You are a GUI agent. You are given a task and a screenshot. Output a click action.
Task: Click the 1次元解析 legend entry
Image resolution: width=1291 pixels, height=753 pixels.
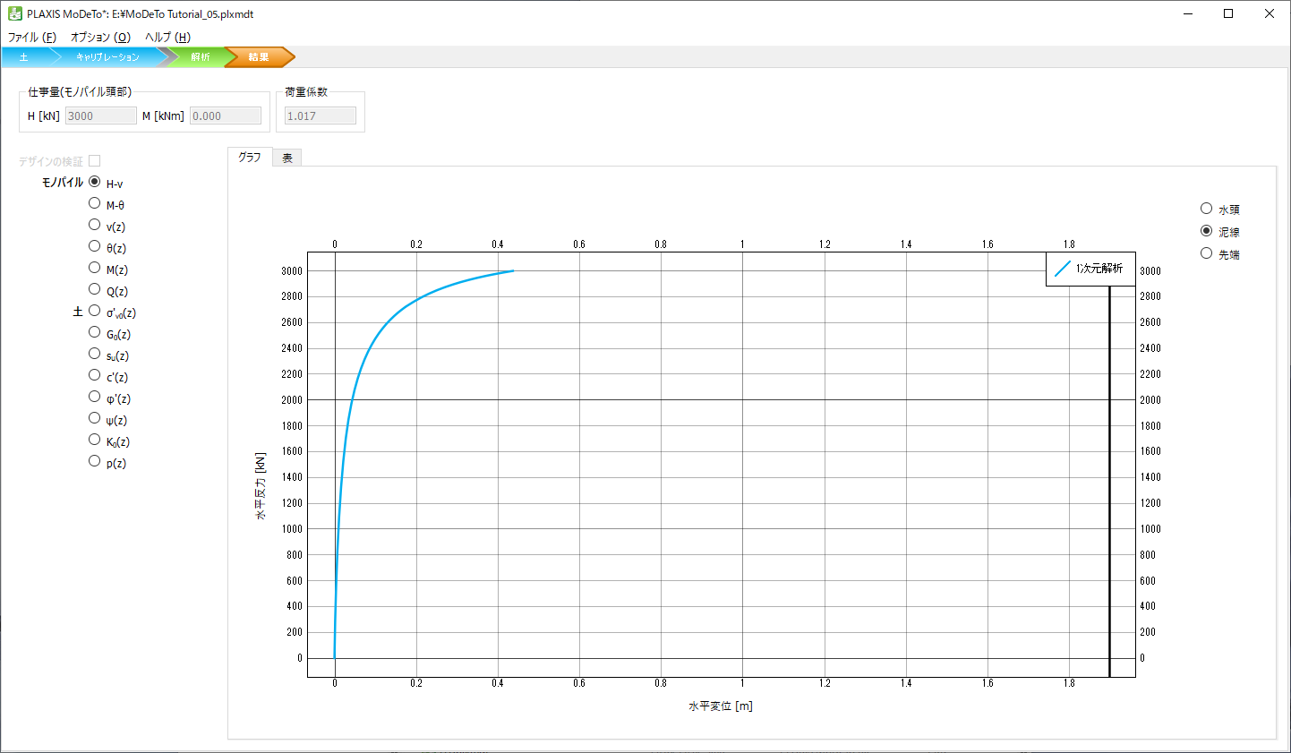click(x=1099, y=269)
